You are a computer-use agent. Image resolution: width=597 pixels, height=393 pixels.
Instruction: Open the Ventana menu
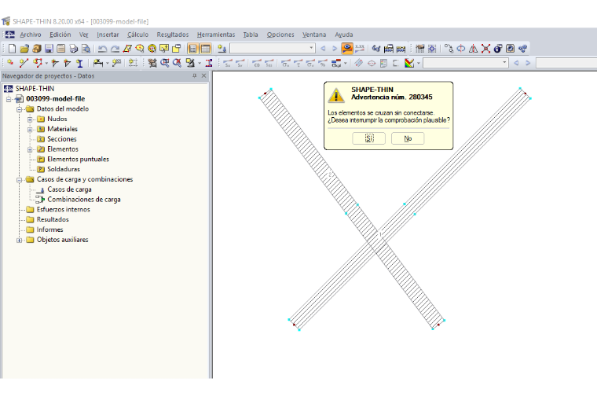click(314, 35)
